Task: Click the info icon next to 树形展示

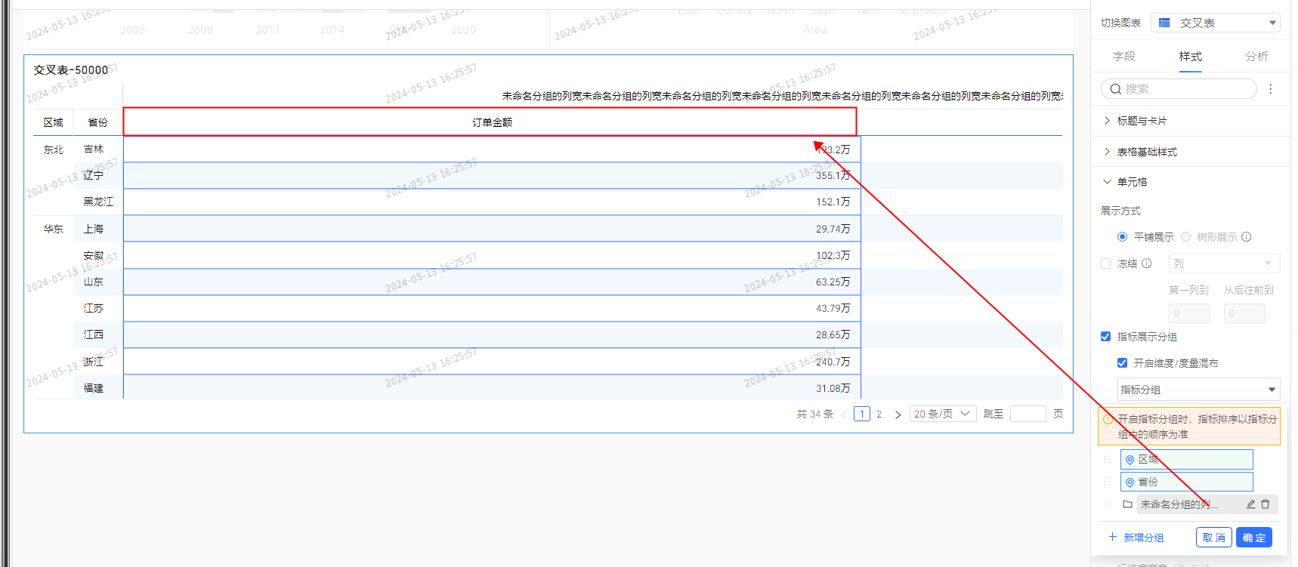Action: pos(1247,237)
